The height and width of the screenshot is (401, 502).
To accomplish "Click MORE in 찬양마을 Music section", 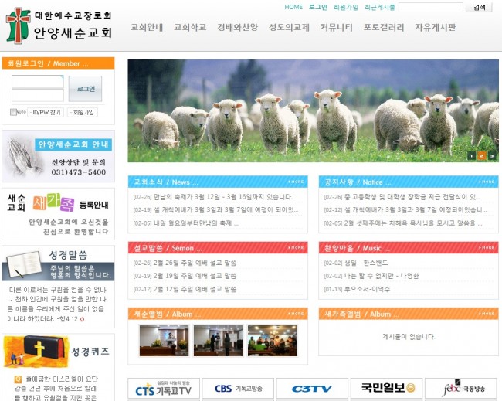I will (487, 247).
